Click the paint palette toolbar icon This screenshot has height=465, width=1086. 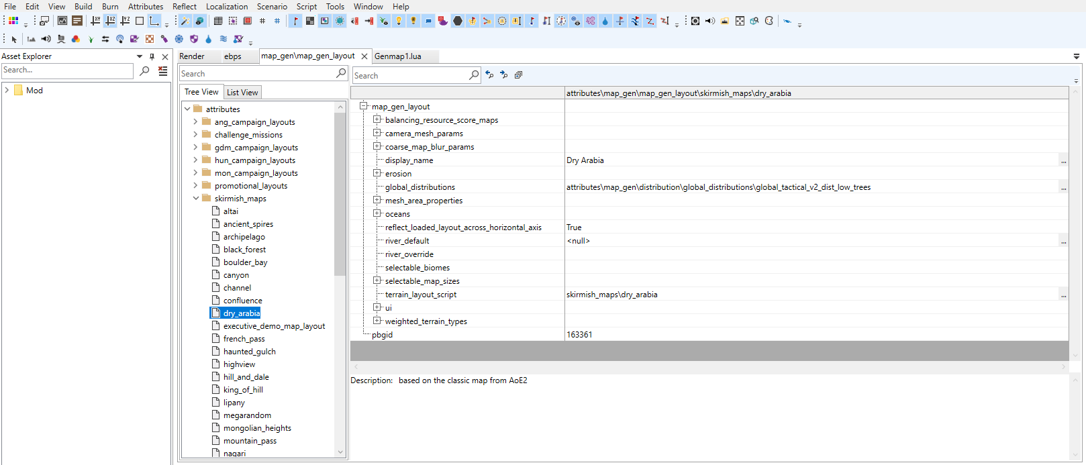click(x=769, y=21)
